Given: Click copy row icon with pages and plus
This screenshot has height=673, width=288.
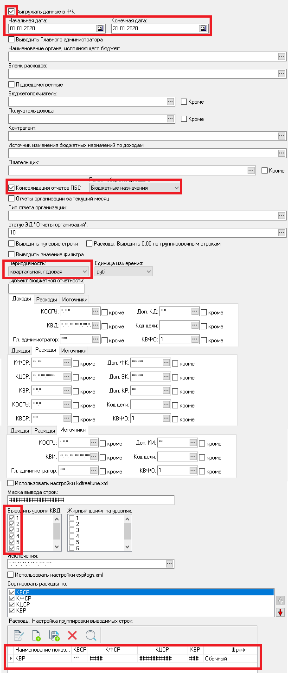Looking at the screenshot, I should (x=54, y=635).
